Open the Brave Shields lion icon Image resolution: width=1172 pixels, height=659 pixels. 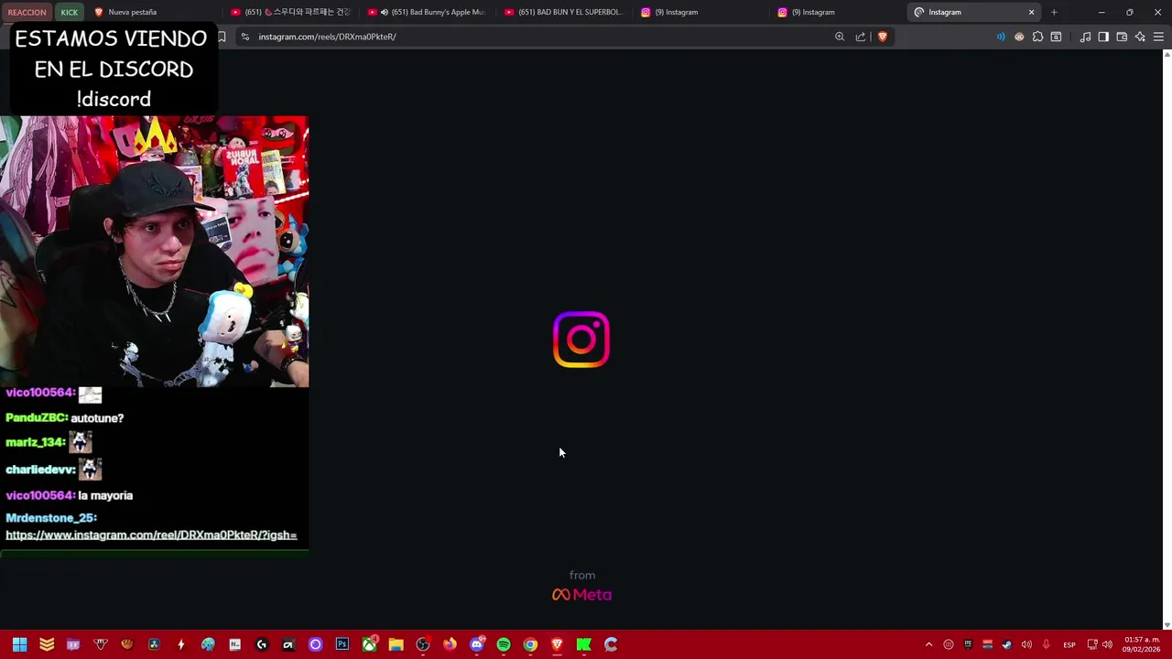pyautogui.click(x=883, y=37)
